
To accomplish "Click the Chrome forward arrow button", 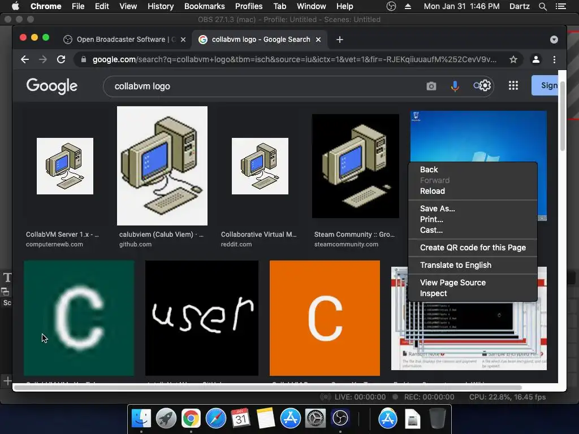I will 43,59.
